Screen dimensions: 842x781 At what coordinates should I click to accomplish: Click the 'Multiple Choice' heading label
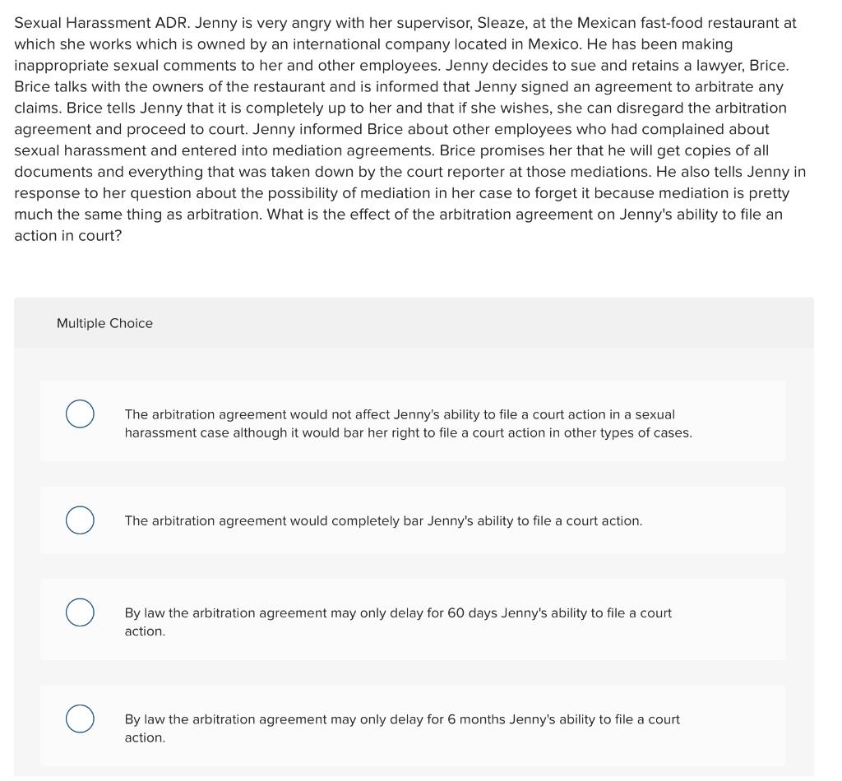coord(104,323)
